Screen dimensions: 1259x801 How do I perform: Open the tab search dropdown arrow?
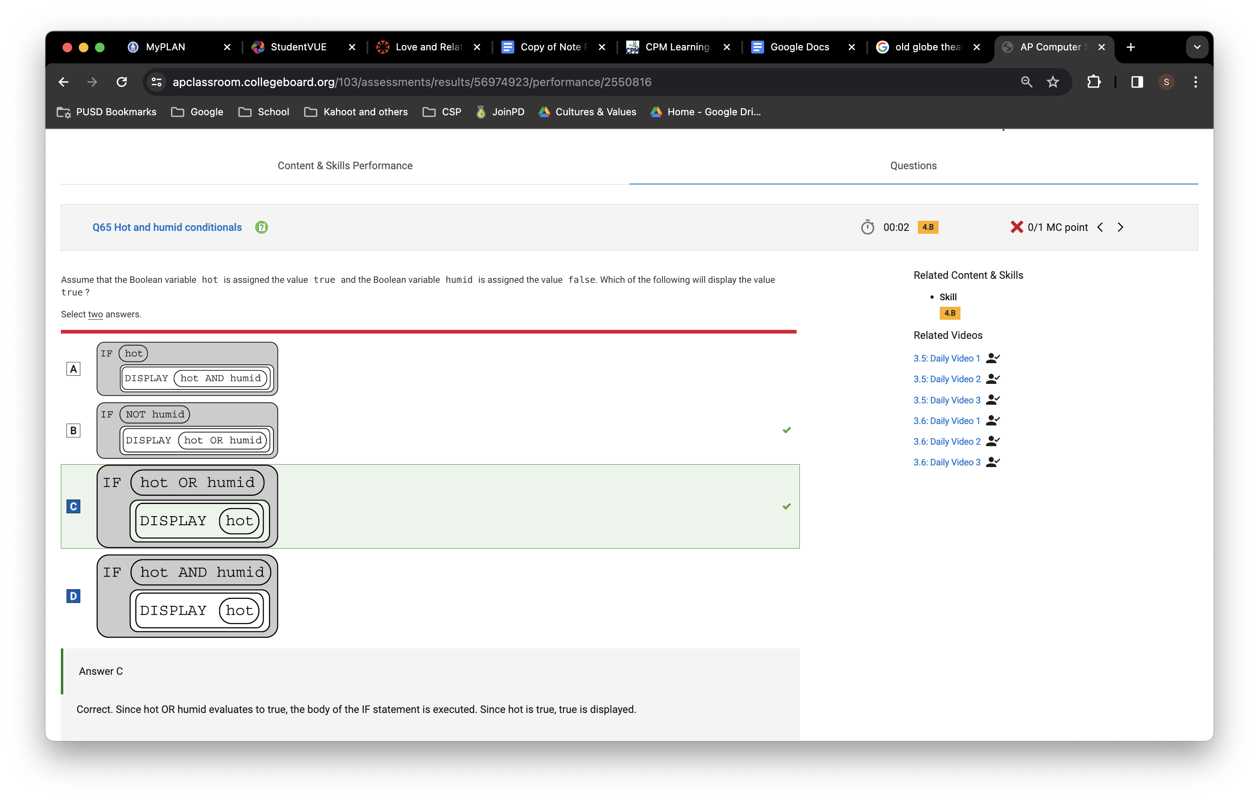[x=1197, y=47]
